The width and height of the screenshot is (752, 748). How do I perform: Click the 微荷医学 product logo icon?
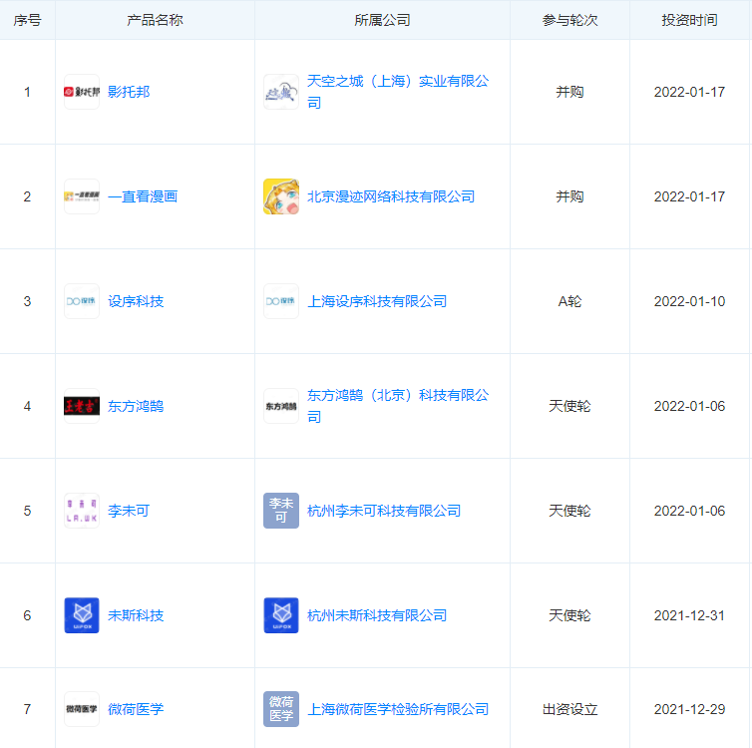[82, 709]
